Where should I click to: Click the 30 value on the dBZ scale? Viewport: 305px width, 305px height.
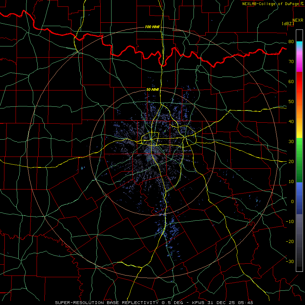point(291,141)
